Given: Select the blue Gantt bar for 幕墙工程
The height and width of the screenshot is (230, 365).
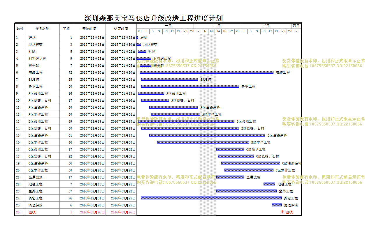Looking at the screenshot, I should click(190, 86).
